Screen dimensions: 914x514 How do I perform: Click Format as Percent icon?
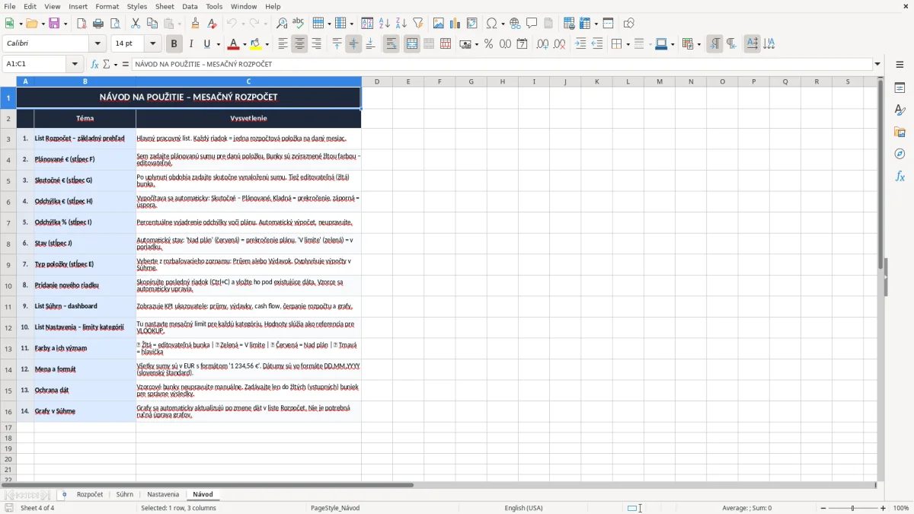pyautogui.click(x=488, y=44)
